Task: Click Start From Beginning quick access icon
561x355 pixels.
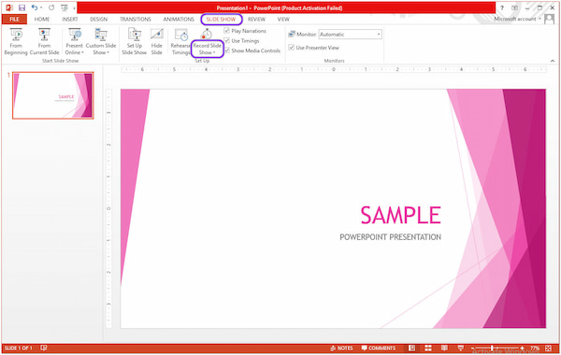Action: click(x=65, y=7)
